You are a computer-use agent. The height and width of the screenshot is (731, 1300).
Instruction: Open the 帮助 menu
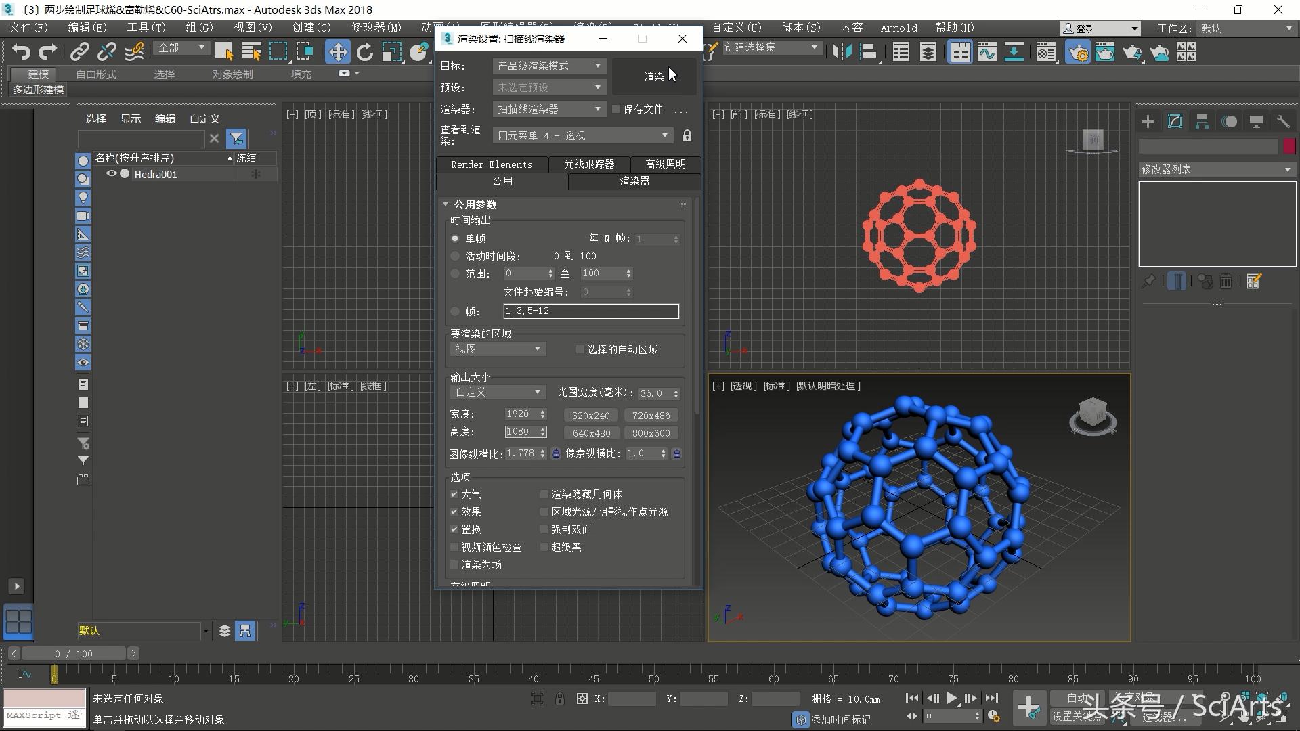(953, 28)
